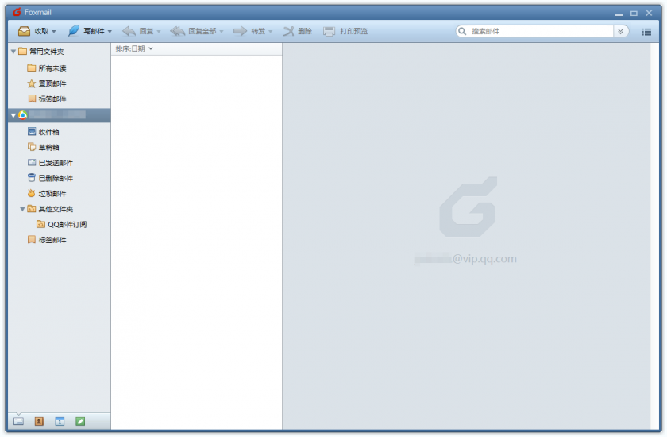Expand advanced search options chevron

(621, 31)
